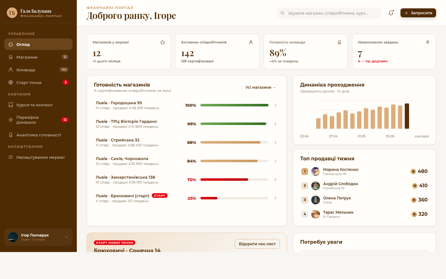Go to Магазини section
Image resolution: width=446 pixels, height=279 pixels.
[x=38, y=57]
